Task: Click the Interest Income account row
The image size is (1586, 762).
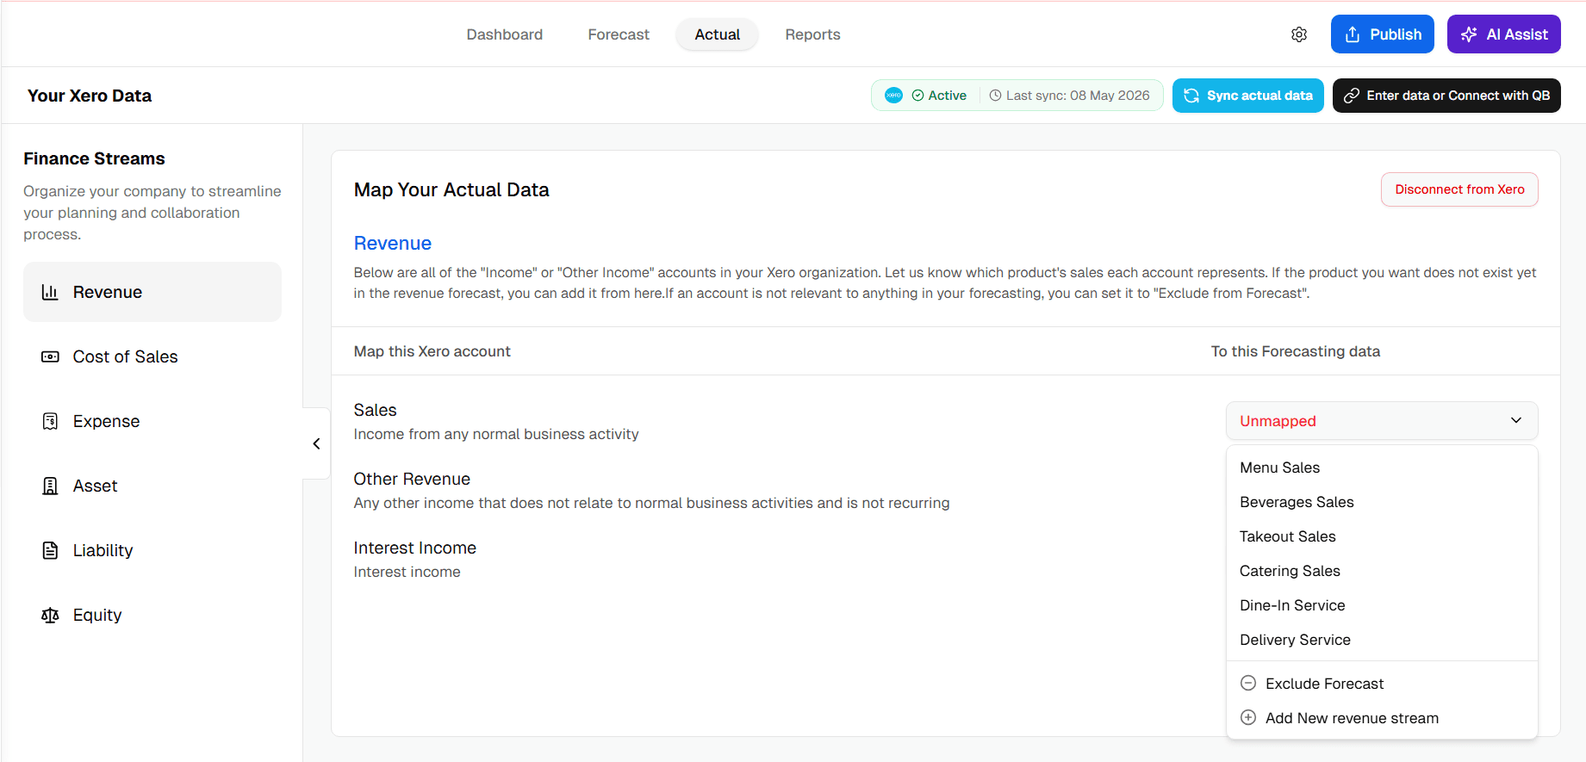Action: (414, 560)
